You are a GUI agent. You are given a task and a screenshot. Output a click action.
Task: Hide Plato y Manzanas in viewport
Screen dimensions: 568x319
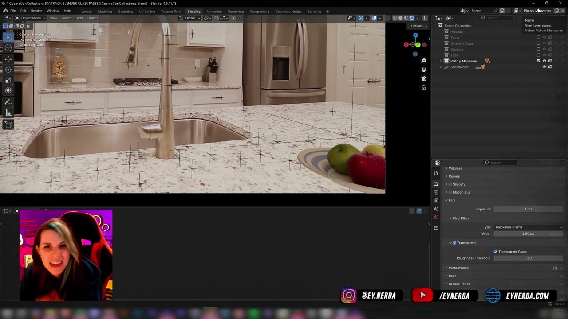544,61
